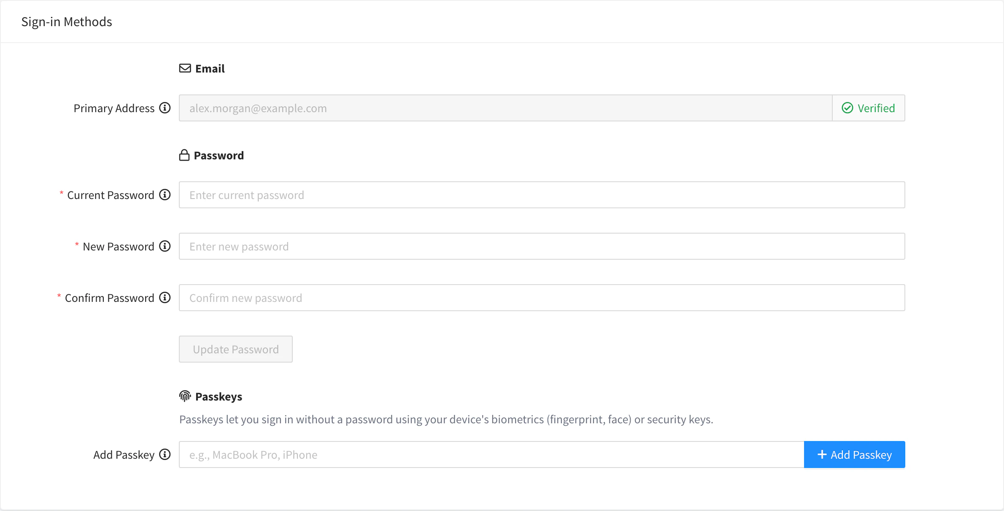
Task: Click the info icon beside Add Passkey label
Action: pyautogui.click(x=165, y=455)
